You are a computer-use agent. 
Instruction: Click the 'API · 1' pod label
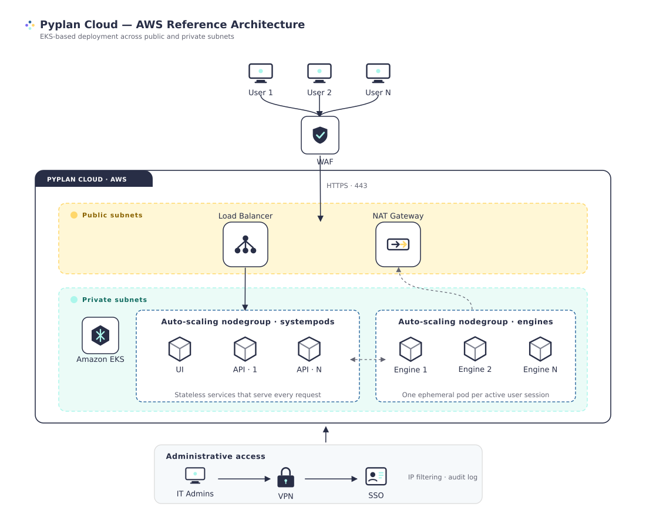click(245, 370)
